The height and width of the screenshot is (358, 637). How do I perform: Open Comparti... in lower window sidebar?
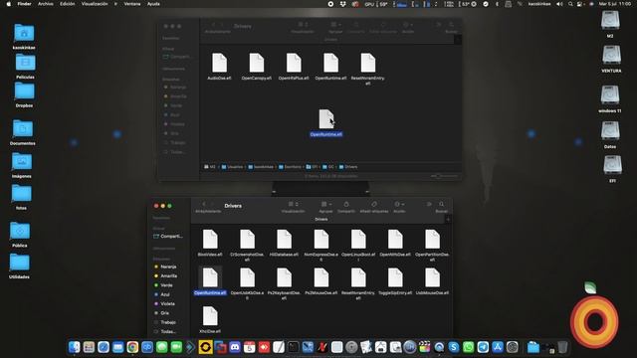pos(168,237)
